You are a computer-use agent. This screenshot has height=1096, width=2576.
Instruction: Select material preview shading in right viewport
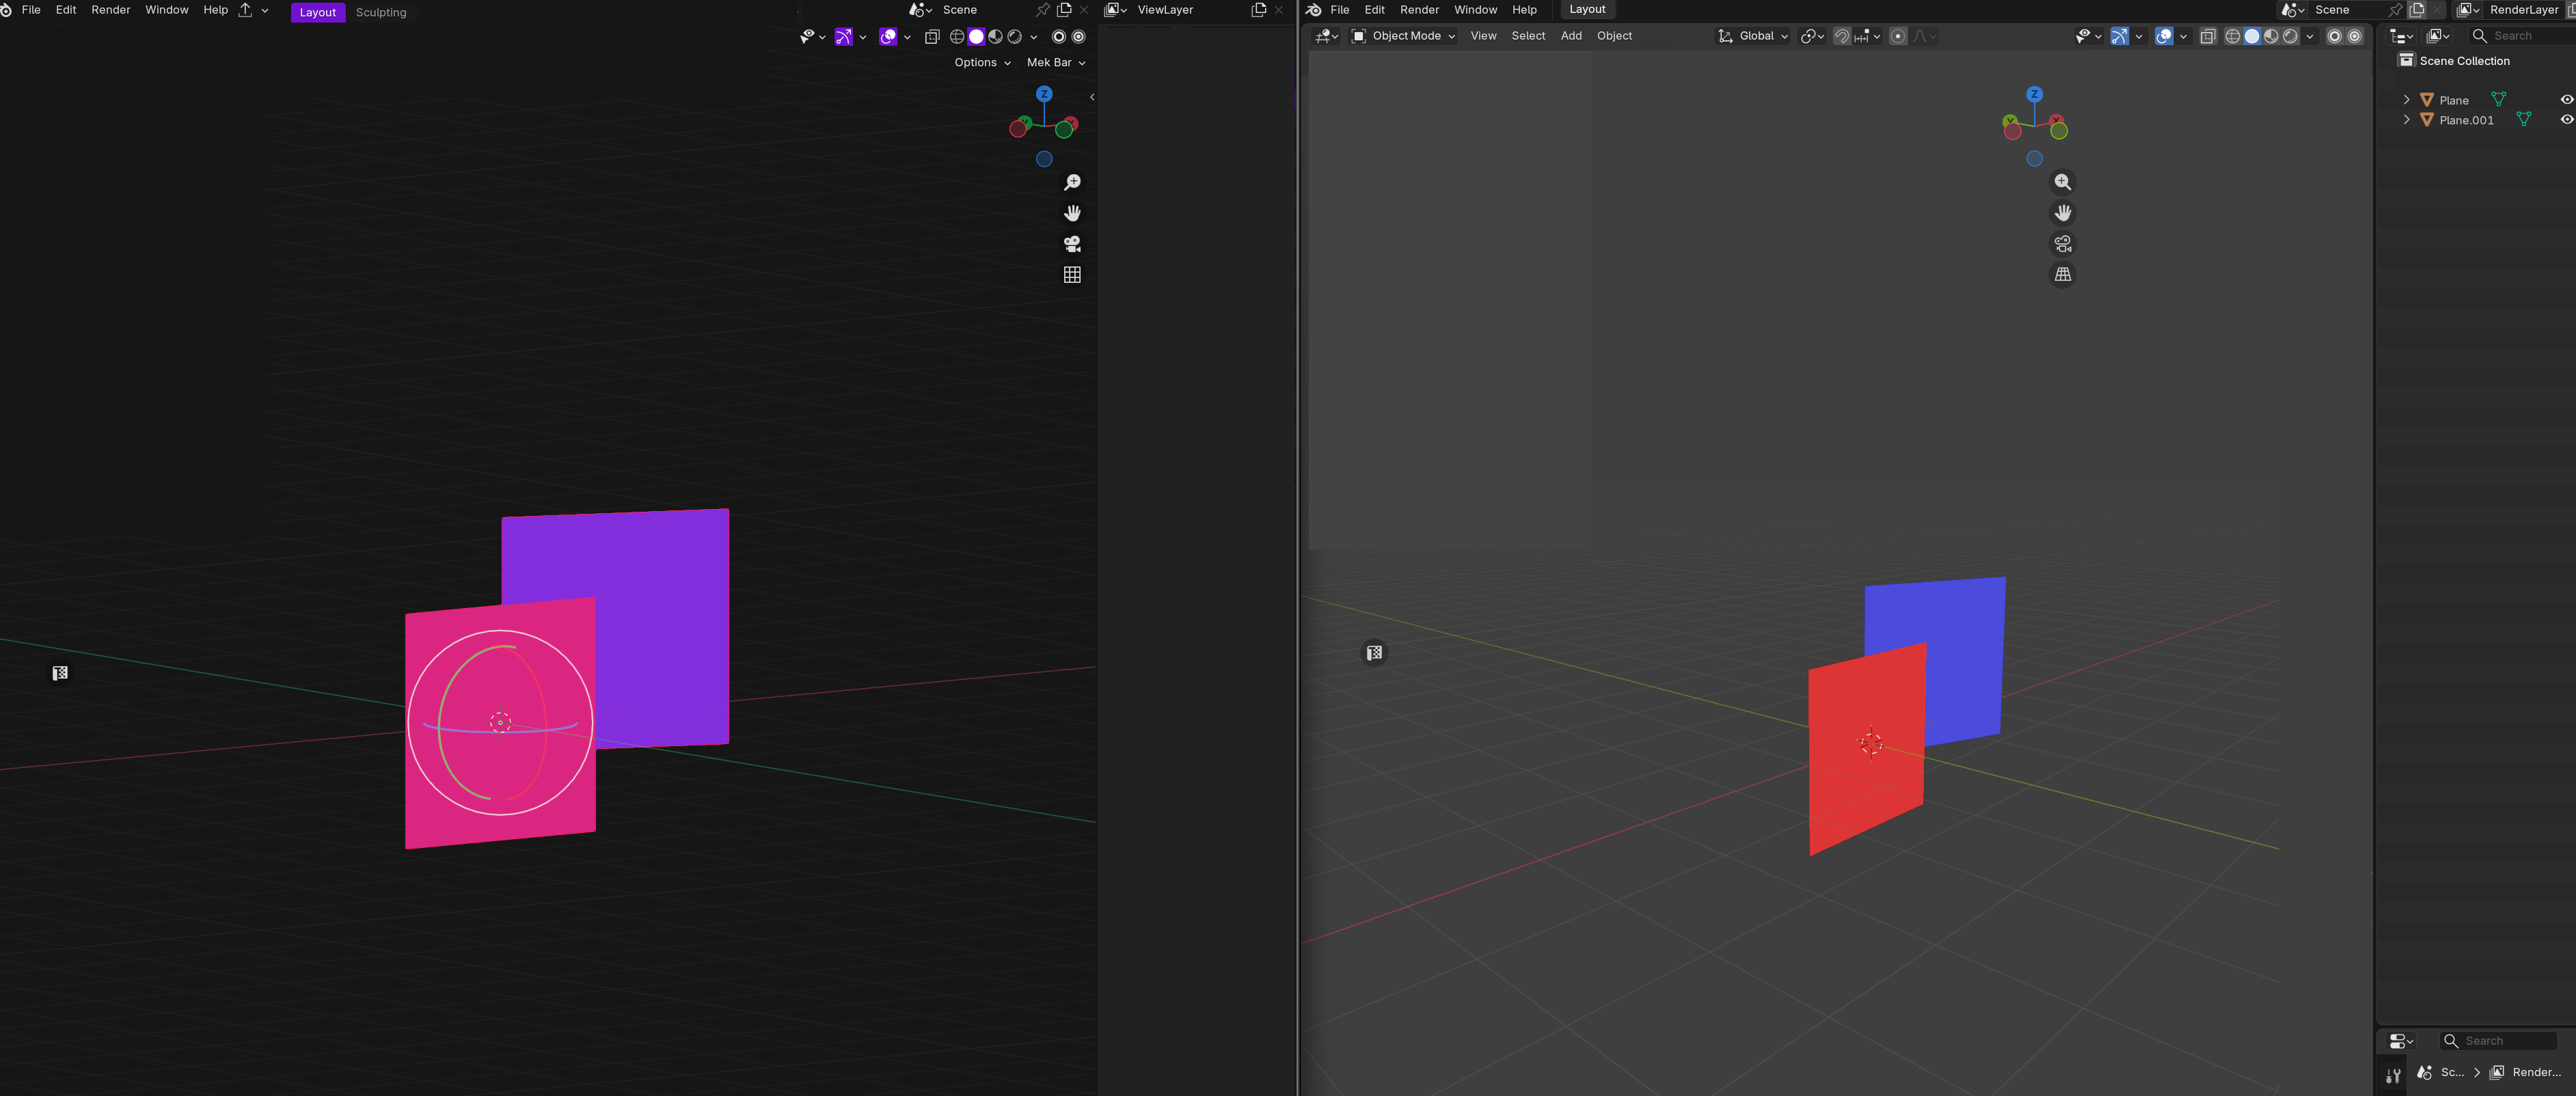coord(2271,36)
